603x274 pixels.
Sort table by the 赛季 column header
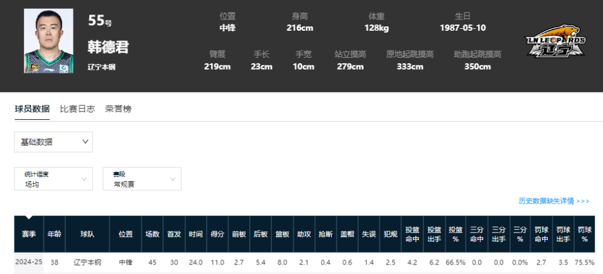29,234
